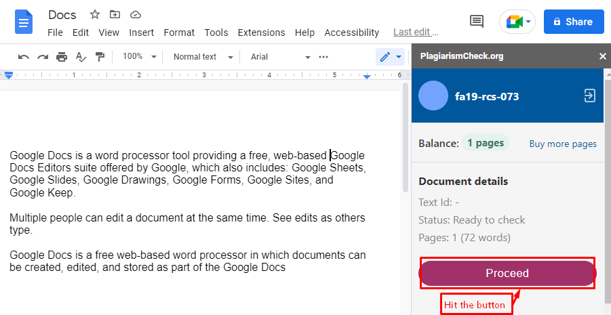Open the Accessibility menu

(351, 33)
